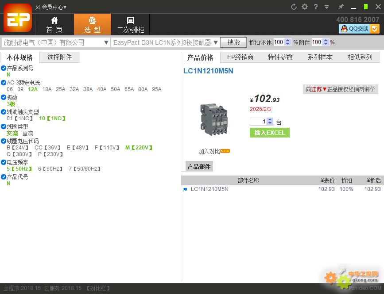Open the settings gear icon
Viewport: 384px width, 294px height.
point(304,7)
